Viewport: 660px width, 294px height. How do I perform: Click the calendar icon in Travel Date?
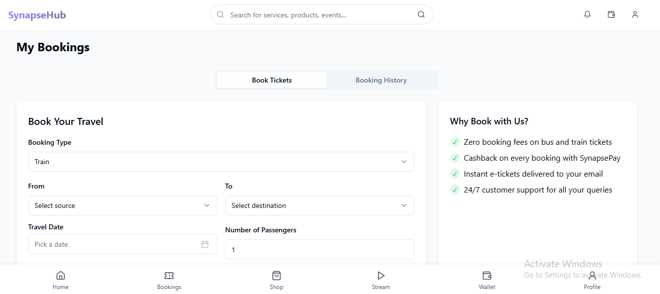205,244
